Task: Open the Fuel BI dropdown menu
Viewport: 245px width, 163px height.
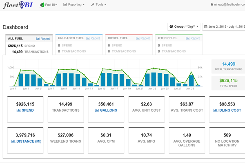Action: coord(49,4)
